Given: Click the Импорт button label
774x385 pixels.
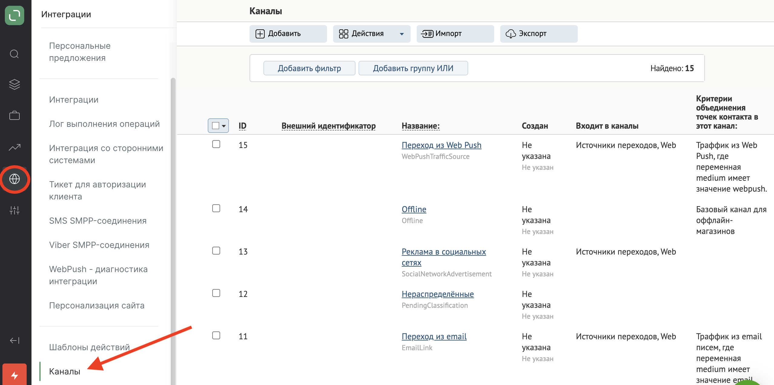Looking at the screenshot, I should tap(448, 34).
